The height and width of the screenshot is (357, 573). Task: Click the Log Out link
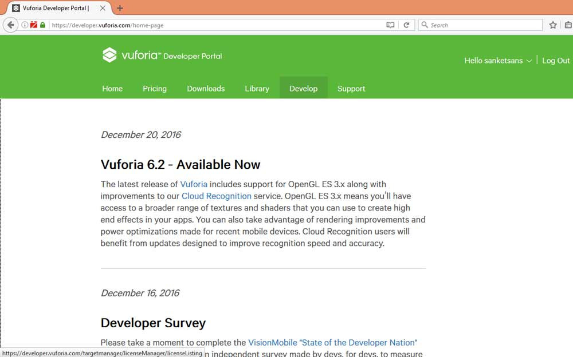point(556,61)
